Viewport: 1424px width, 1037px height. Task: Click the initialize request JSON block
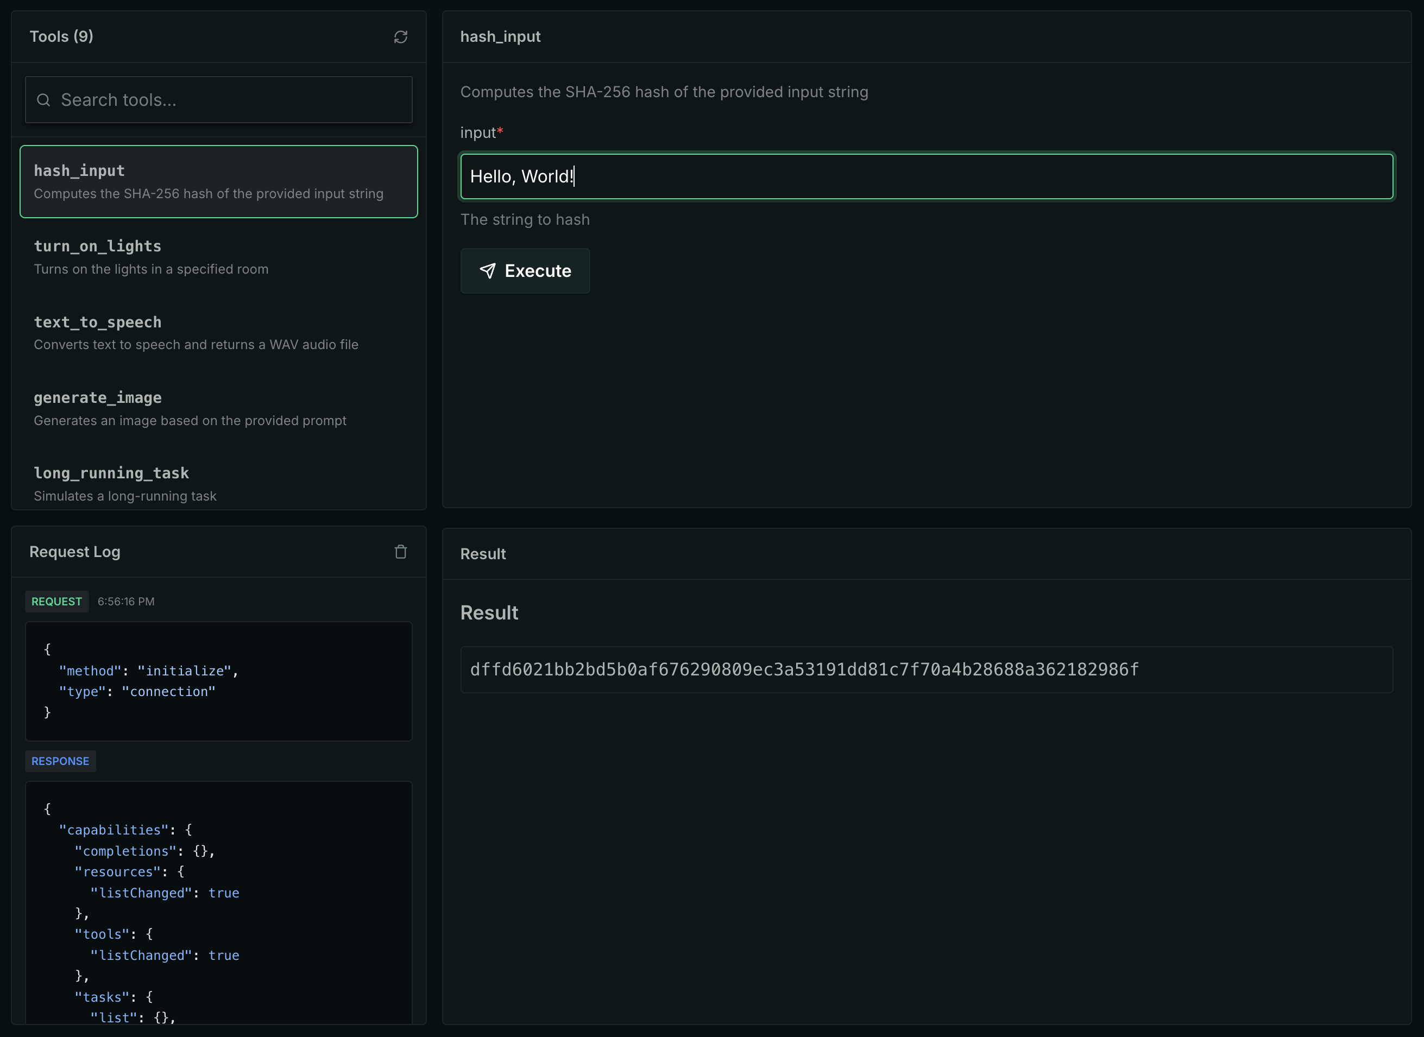pyautogui.click(x=218, y=681)
